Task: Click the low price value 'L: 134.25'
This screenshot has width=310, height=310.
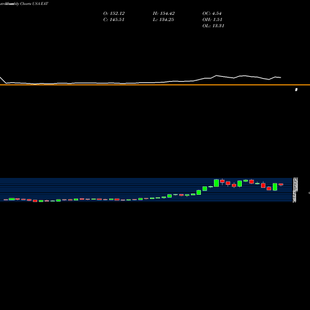Action: (x=163, y=20)
